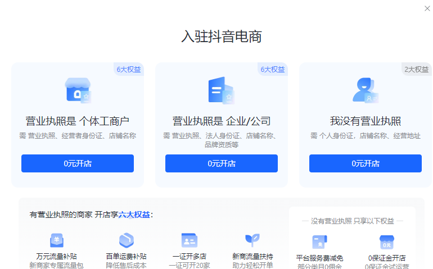The width and height of the screenshot is (433, 269).
Task: Click the 入驻抖音电商 title
Action: tap(222, 37)
